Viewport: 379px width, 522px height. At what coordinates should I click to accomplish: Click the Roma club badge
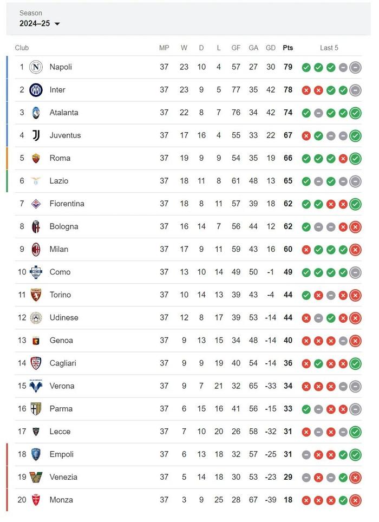click(x=36, y=158)
